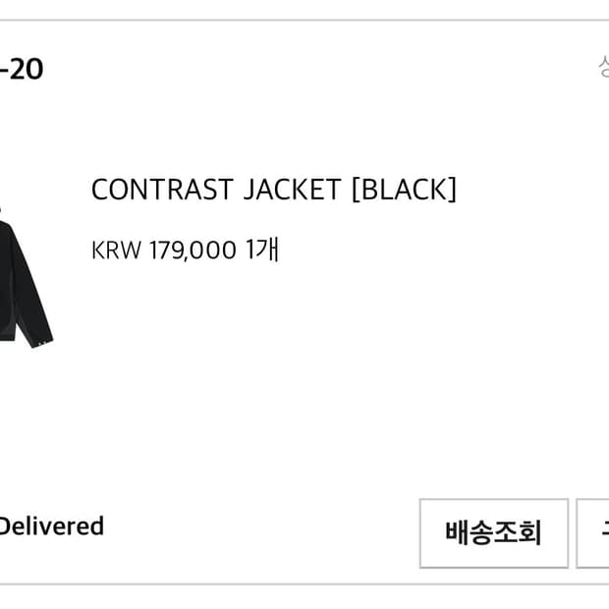Click the 배송조회 delivery tracking button
This screenshot has height=609, width=609.
click(494, 532)
